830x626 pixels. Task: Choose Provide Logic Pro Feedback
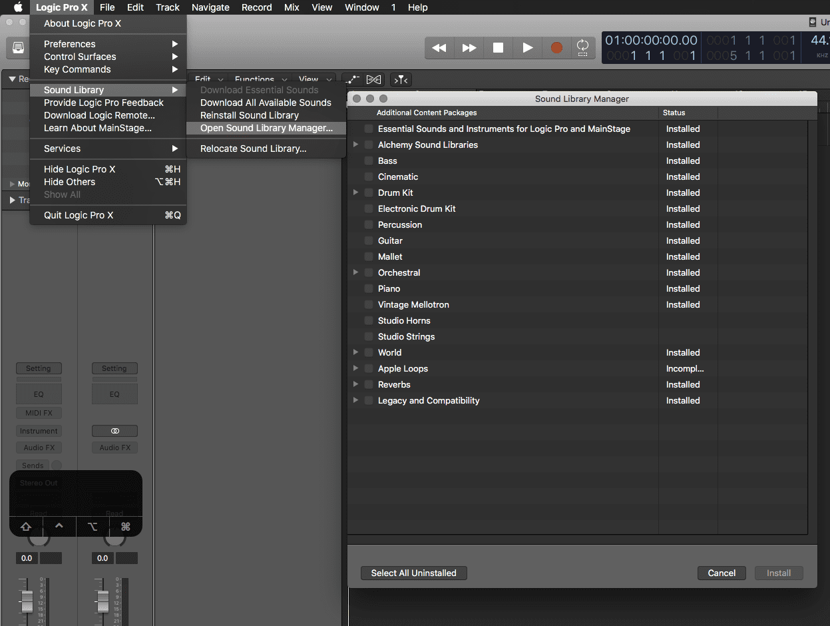108,103
